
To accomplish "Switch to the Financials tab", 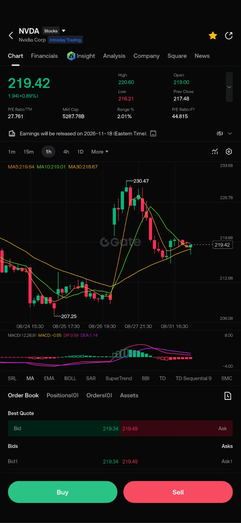I will [44, 56].
